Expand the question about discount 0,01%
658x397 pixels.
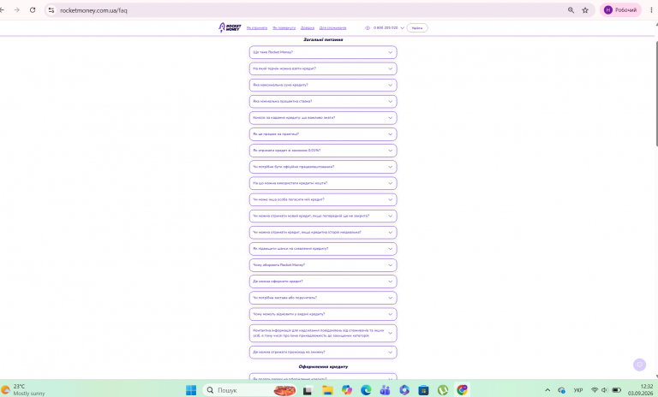point(323,151)
